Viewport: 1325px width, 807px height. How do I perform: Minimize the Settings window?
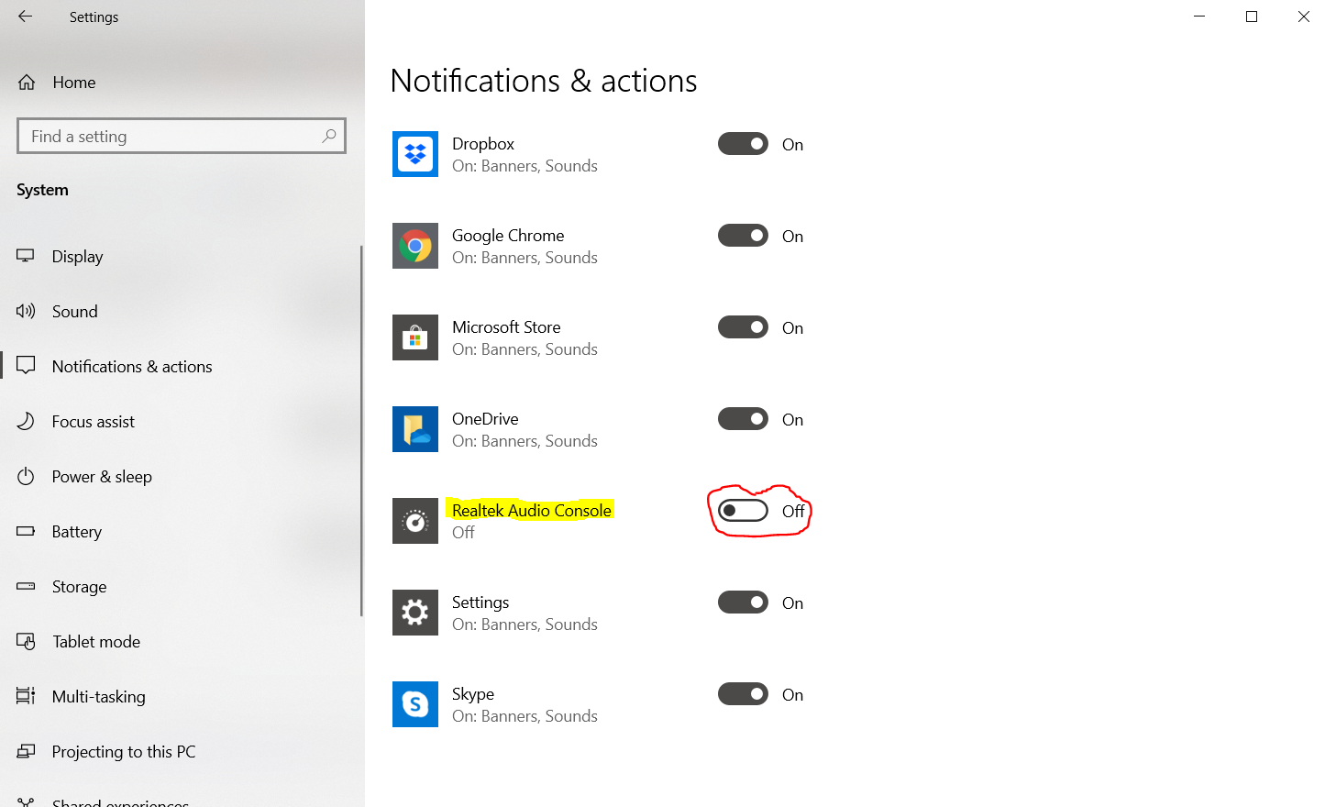1199,17
